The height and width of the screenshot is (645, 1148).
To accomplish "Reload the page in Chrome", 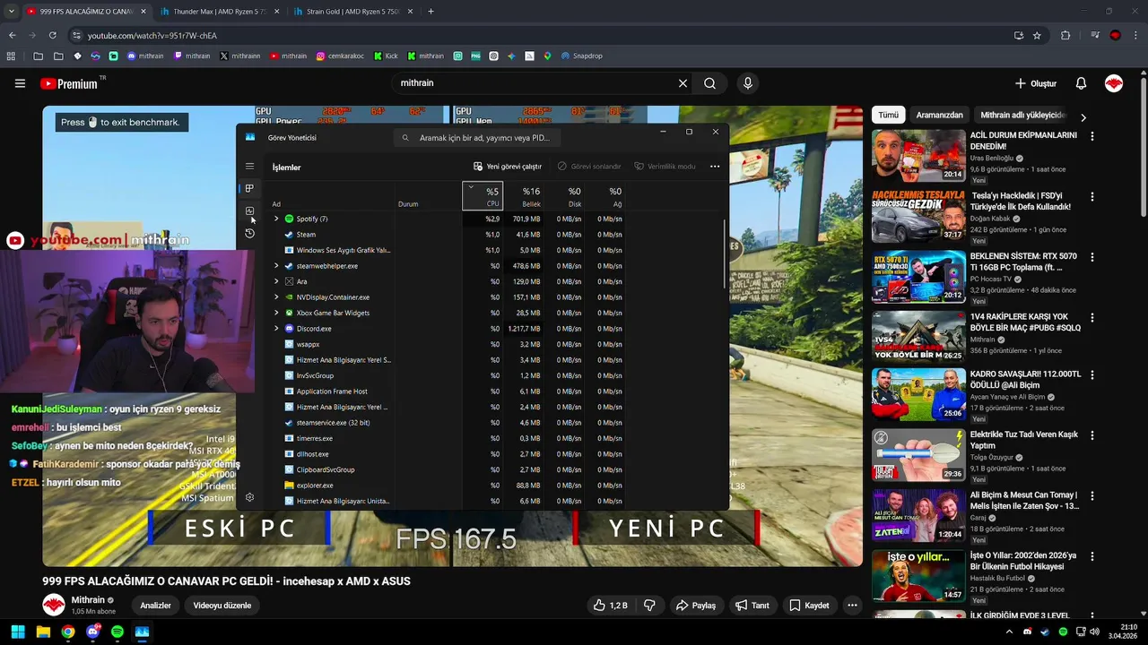I will [x=52, y=35].
